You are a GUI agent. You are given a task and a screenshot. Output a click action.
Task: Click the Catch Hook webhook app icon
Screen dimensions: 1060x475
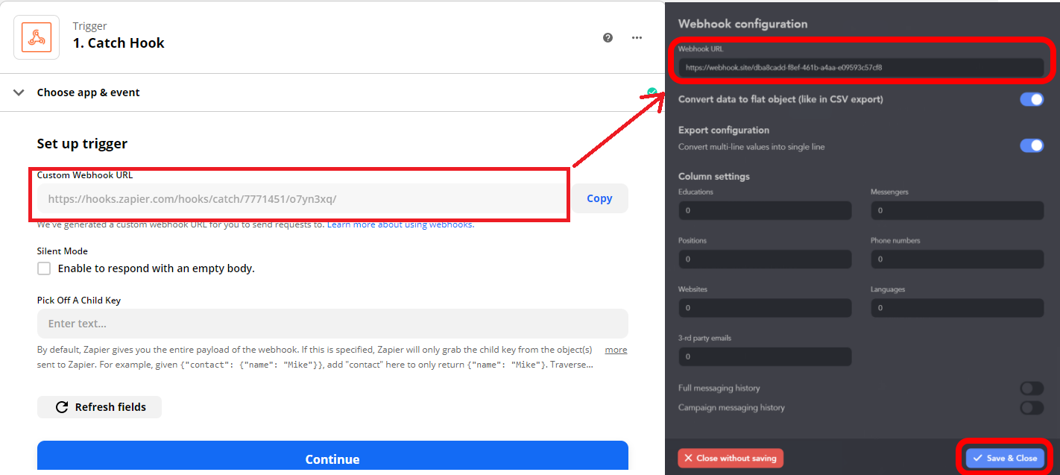36,36
